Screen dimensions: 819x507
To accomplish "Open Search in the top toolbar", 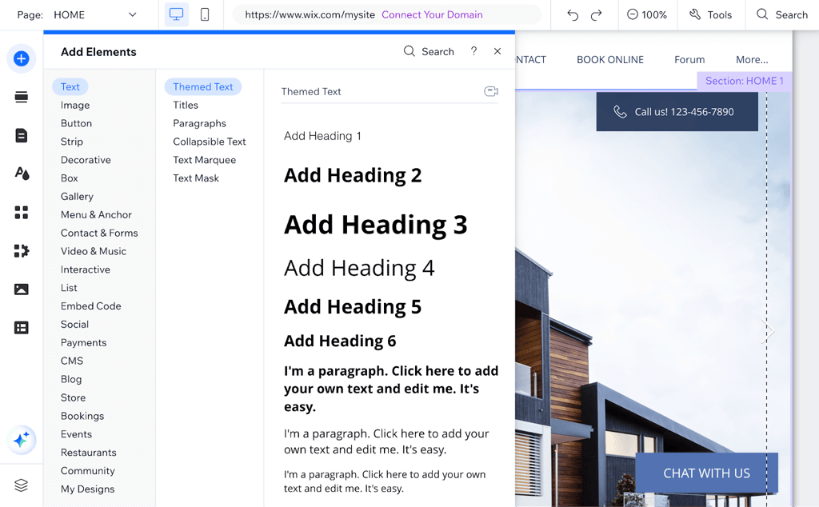I will [x=782, y=14].
